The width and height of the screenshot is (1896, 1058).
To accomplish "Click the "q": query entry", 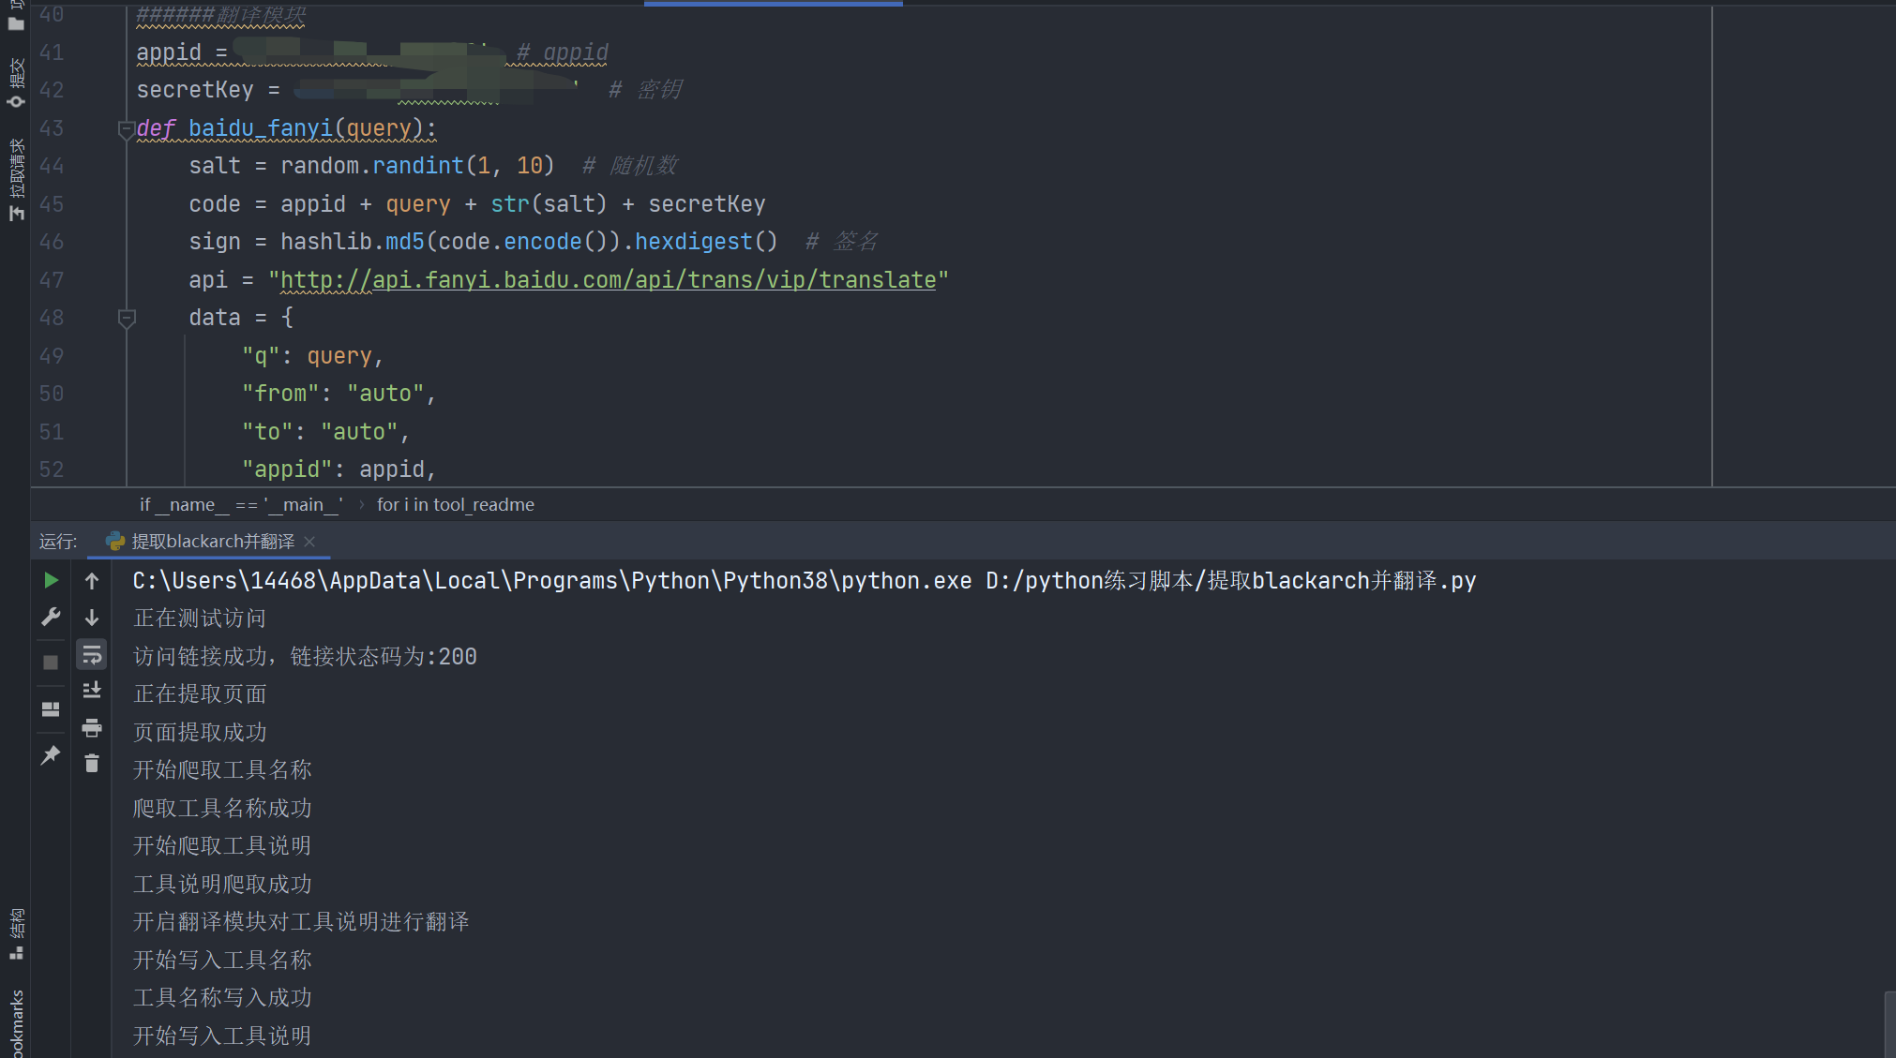I will click(312, 356).
